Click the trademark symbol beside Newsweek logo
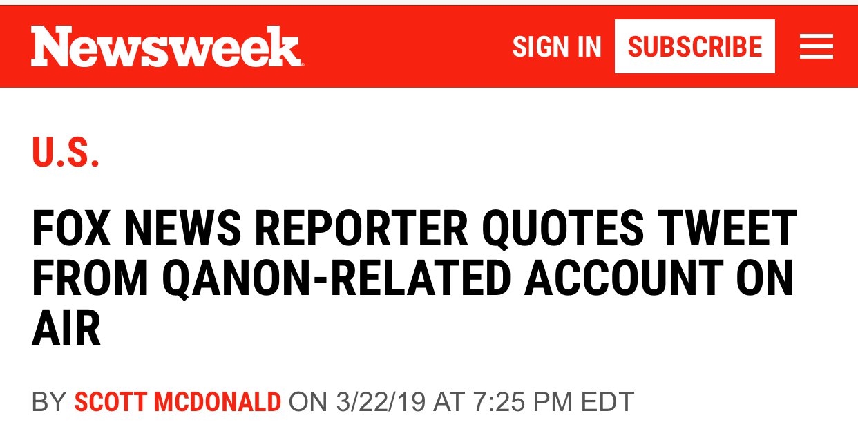Image resolution: width=858 pixels, height=447 pixels. click(301, 63)
